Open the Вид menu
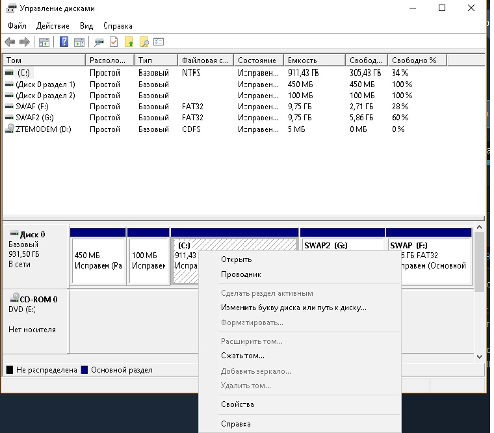This screenshot has height=433, width=494. click(x=86, y=26)
